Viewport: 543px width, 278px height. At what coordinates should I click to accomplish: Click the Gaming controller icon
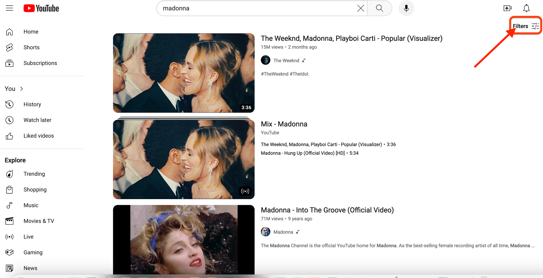point(10,253)
